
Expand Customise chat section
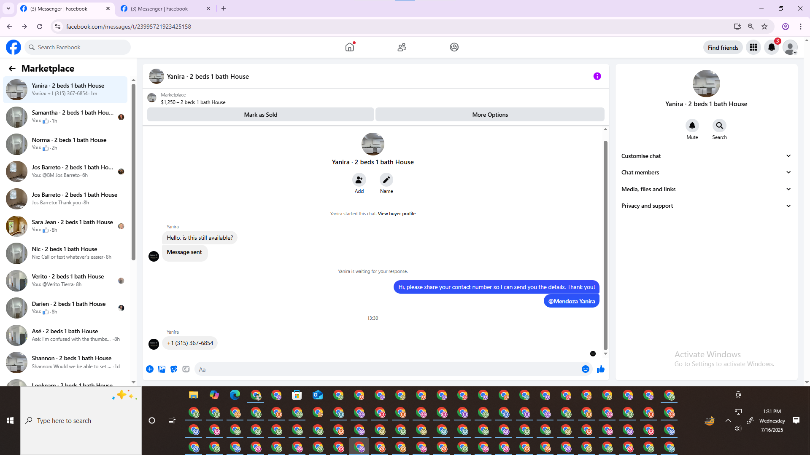coord(706,156)
